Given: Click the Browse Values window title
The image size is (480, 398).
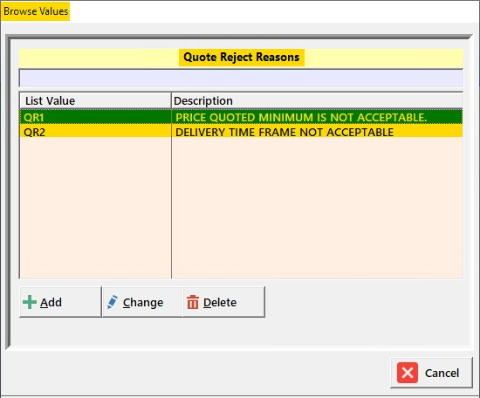Looking at the screenshot, I should (36, 11).
